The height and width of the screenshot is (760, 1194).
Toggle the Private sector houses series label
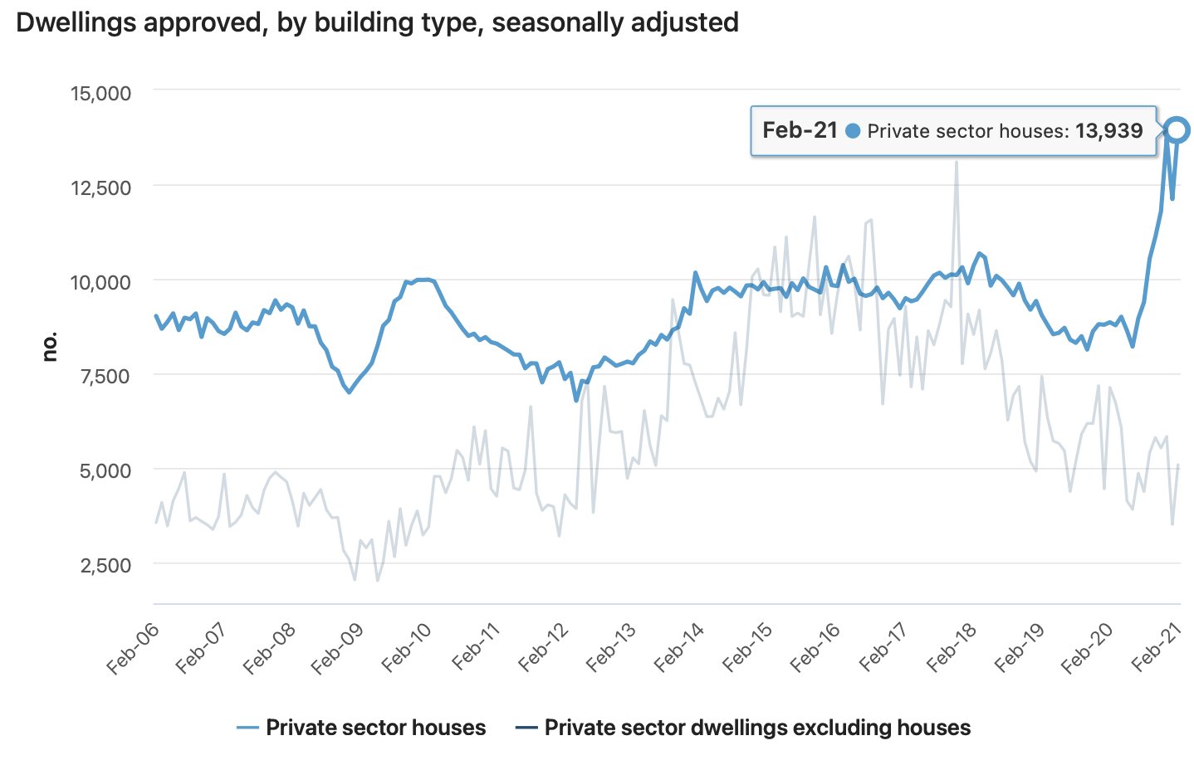tap(375, 728)
